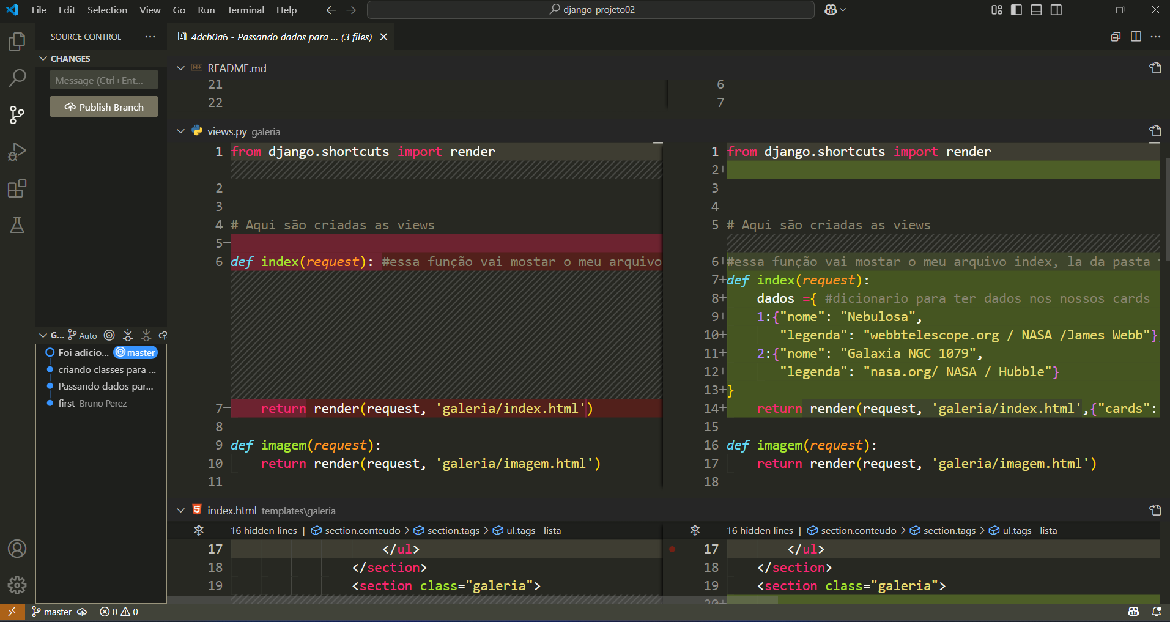Open Run and Debug view

pyautogui.click(x=17, y=152)
